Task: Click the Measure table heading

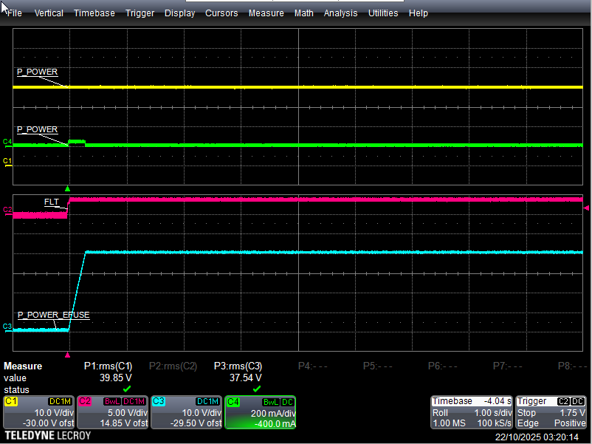Action: tap(23, 366)
